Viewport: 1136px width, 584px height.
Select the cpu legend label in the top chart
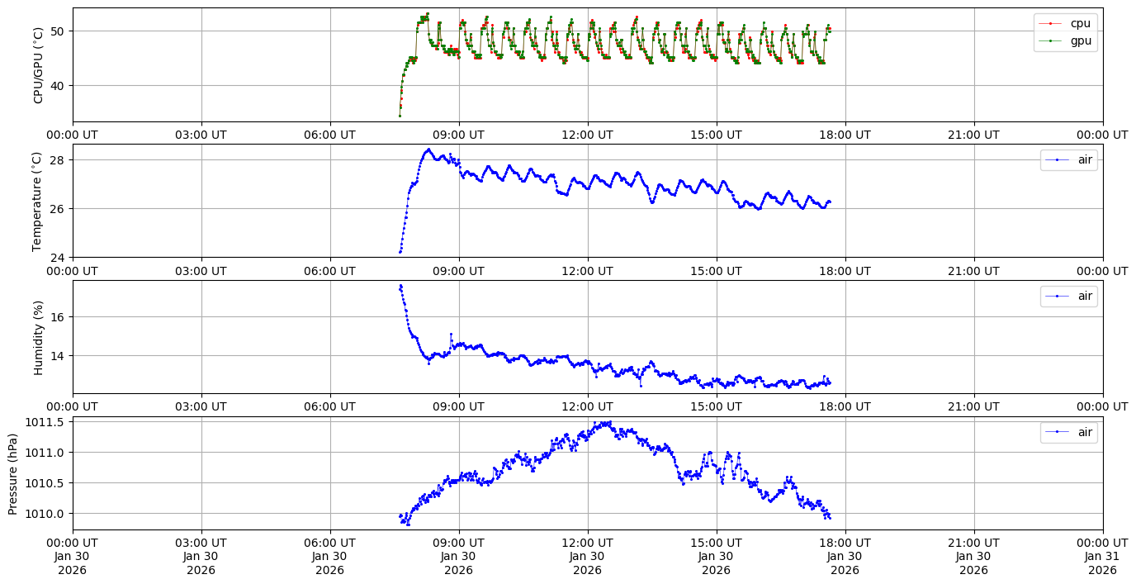click(x=1080, y=24)
